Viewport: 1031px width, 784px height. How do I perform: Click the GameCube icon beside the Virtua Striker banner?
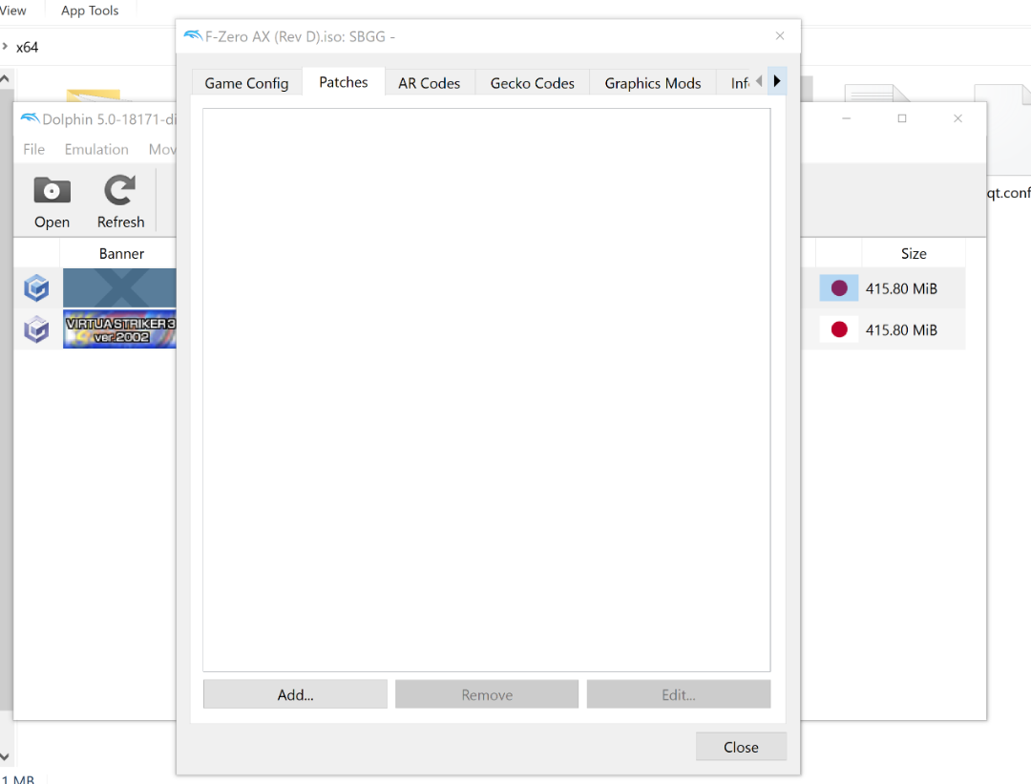tap(36, 329)
